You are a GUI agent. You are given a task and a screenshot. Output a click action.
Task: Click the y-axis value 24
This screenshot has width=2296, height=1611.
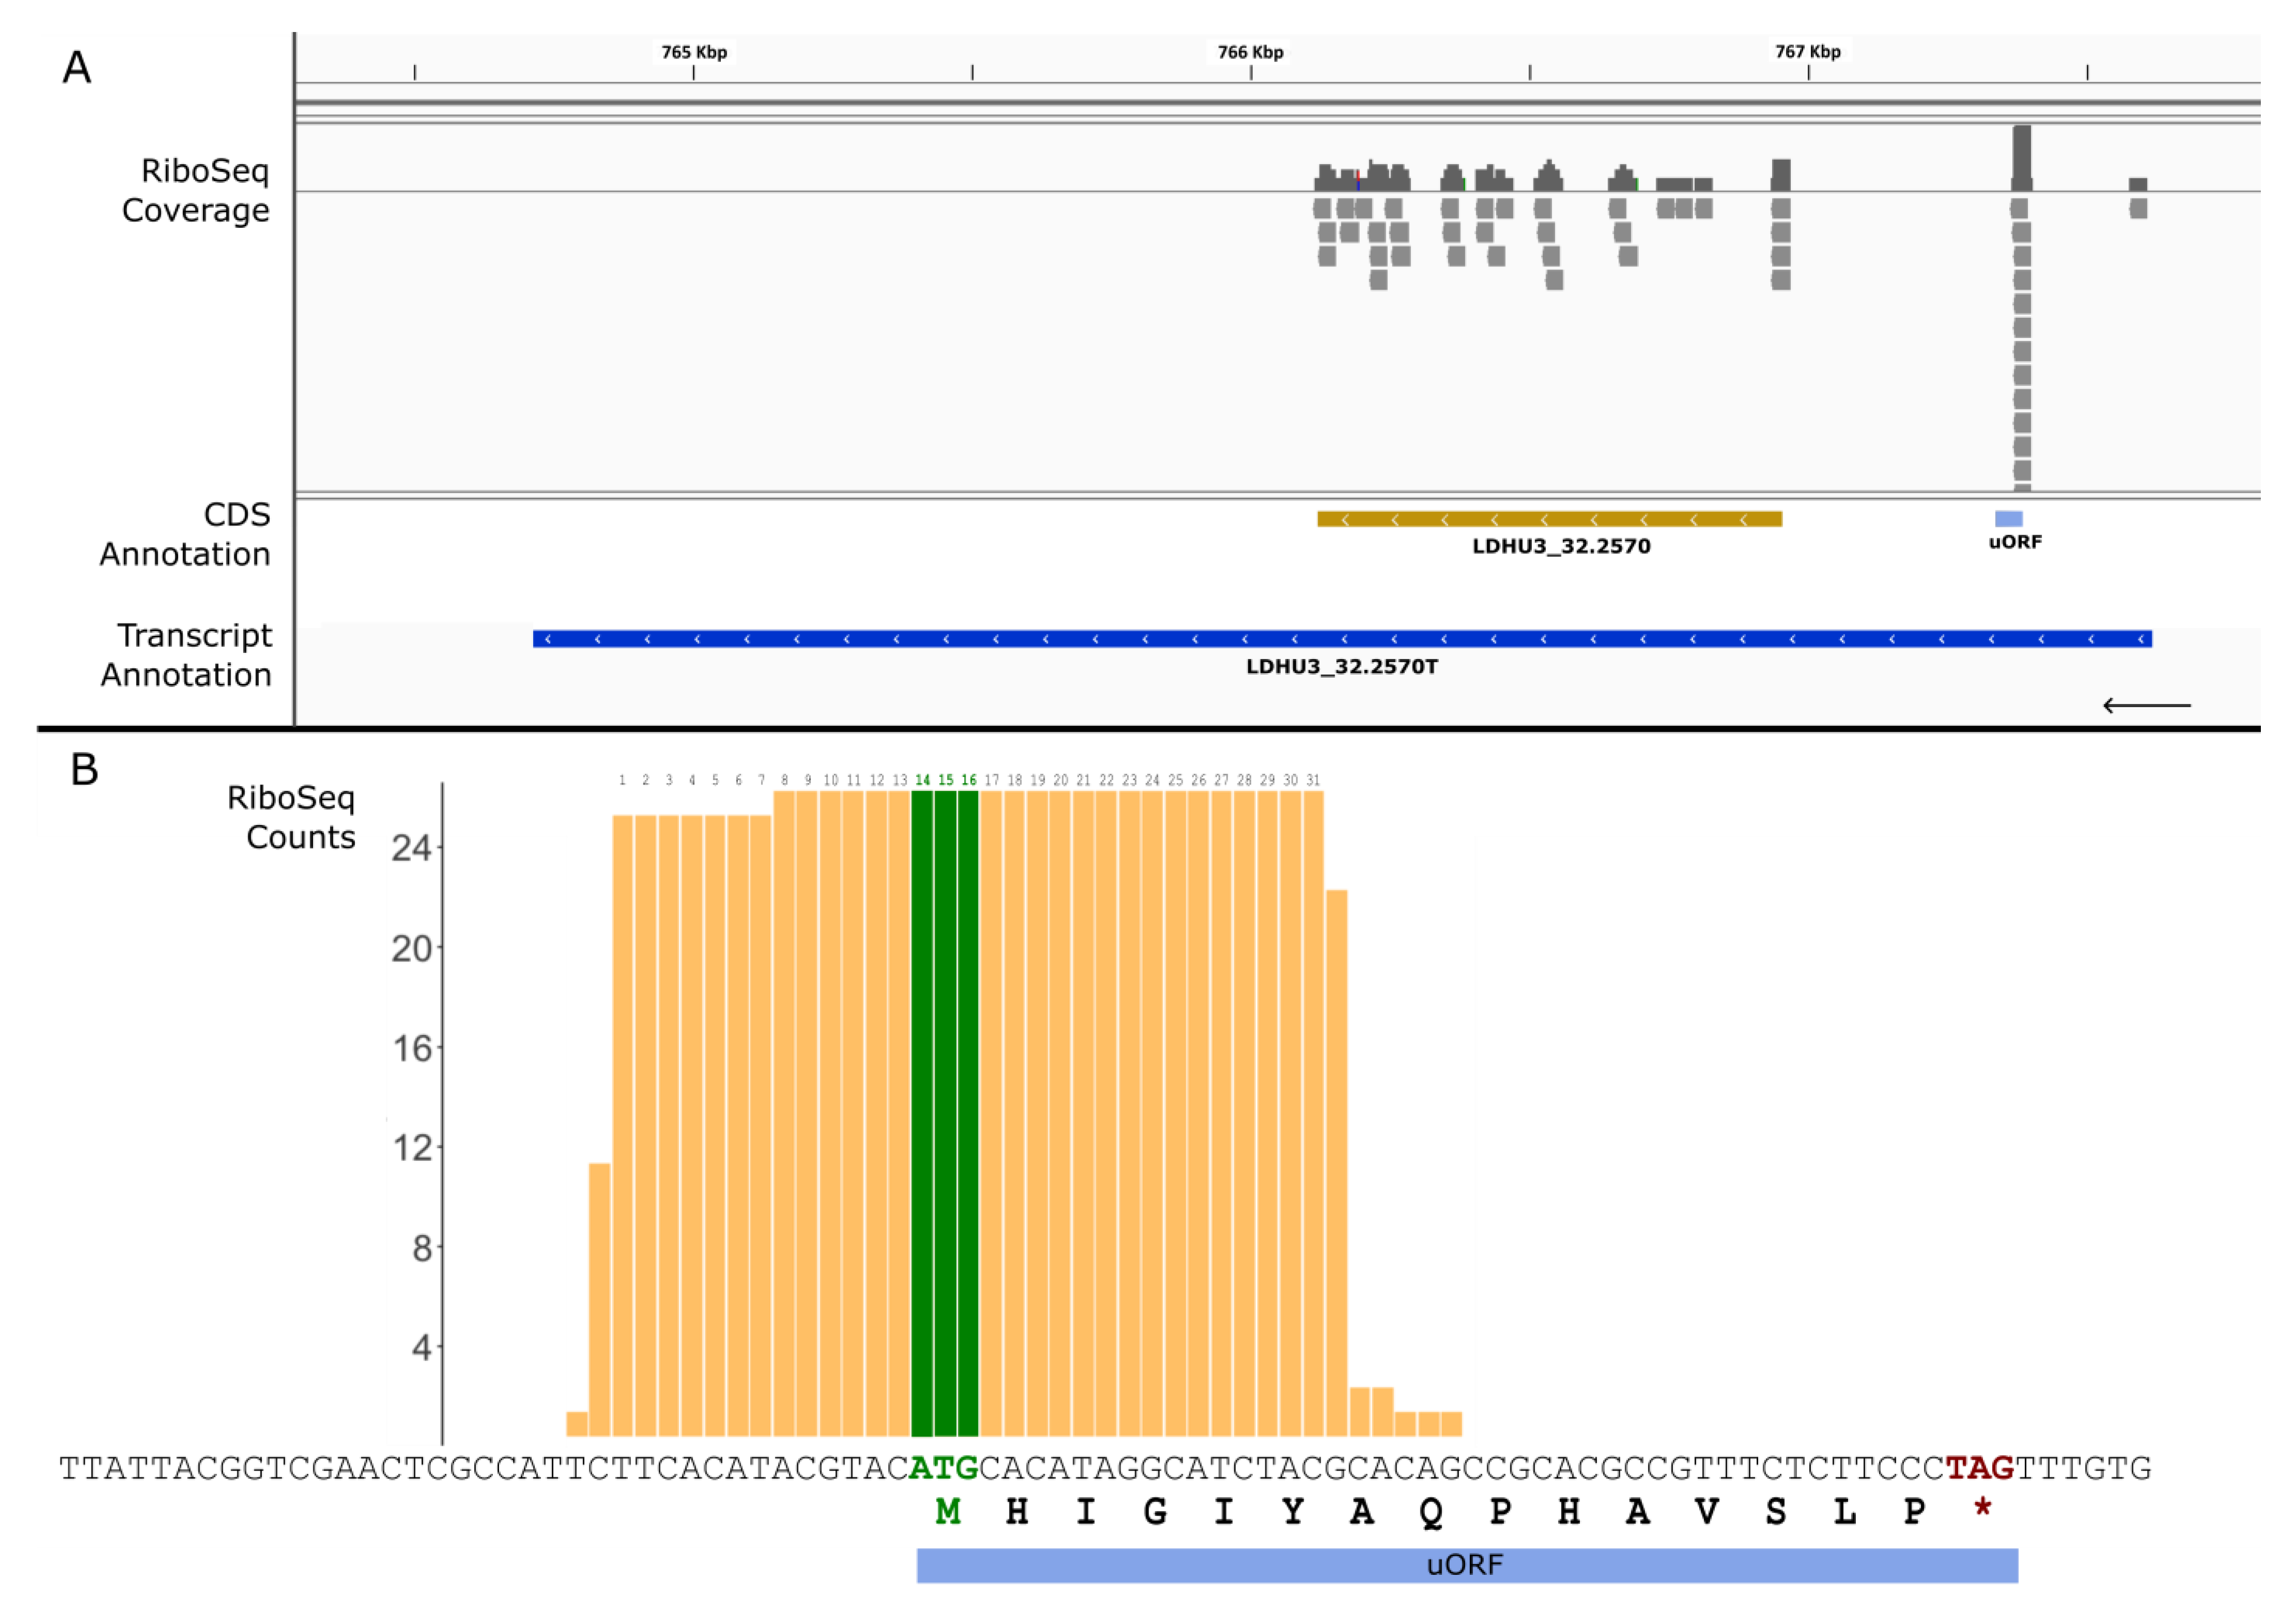(x=411, y=849)
